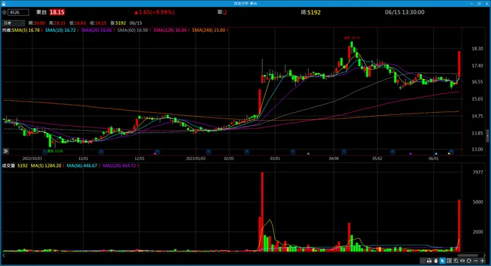Click the left scroll arrow below volume chart
The image size is (491, 266).
[x=4, y=255]
